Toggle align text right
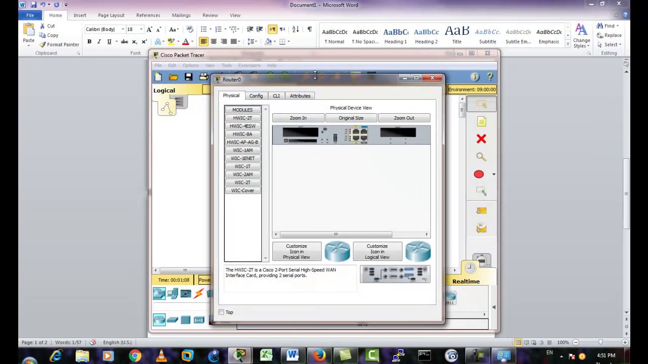648x364 pixels. 224,41
